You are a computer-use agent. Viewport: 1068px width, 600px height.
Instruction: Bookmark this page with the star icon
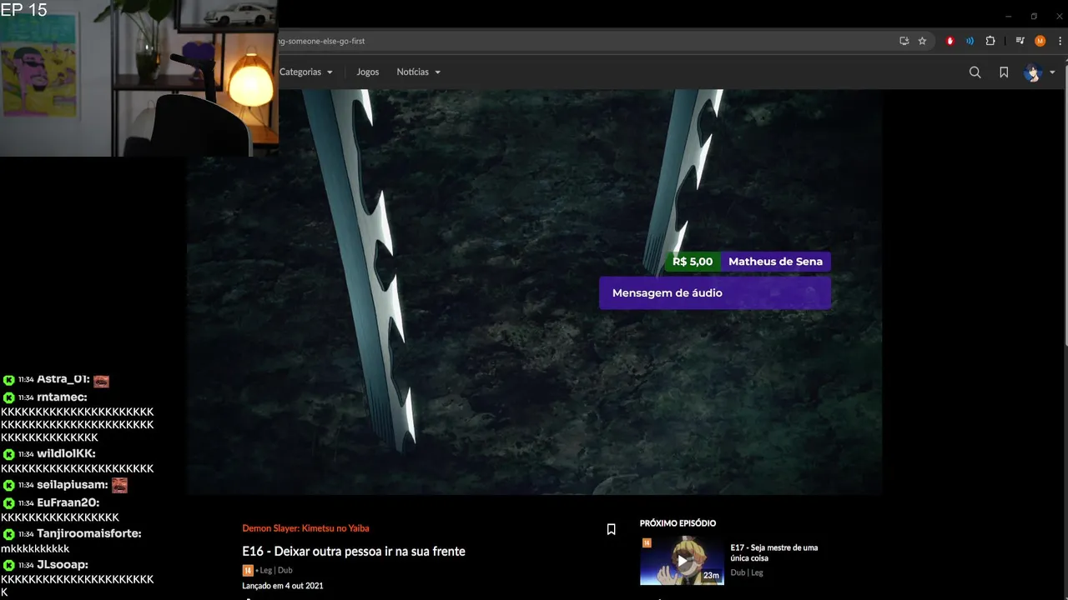coord(922,41)
